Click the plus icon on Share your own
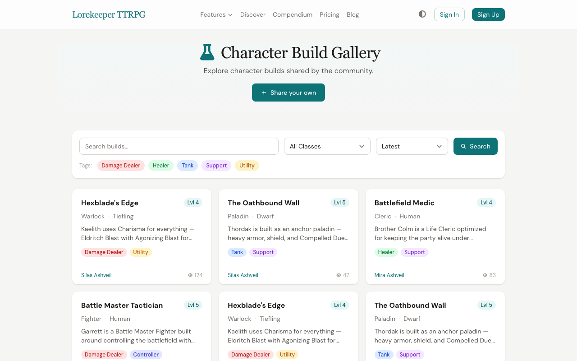 pyautogui.click(x=263, y=93)
